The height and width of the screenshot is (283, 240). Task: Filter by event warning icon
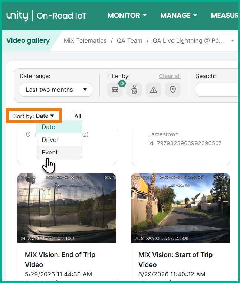pyautogui.click(x=154, y=90)
